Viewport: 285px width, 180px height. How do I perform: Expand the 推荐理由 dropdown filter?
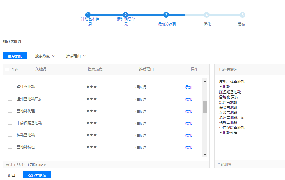click(x=76, y=56)
